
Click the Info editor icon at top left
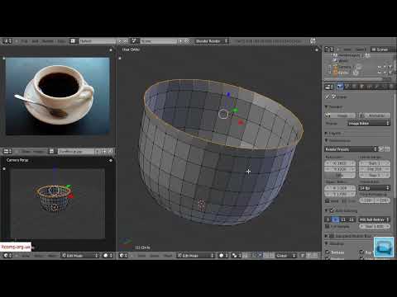7,41
